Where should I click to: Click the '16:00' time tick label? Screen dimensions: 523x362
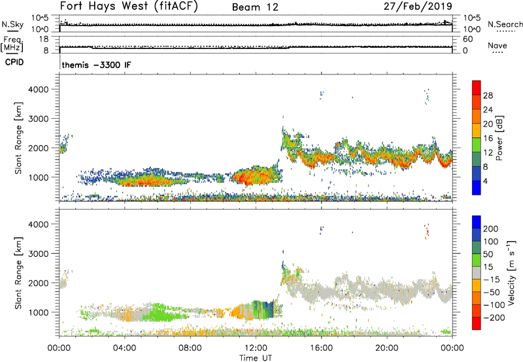point(321,348)
